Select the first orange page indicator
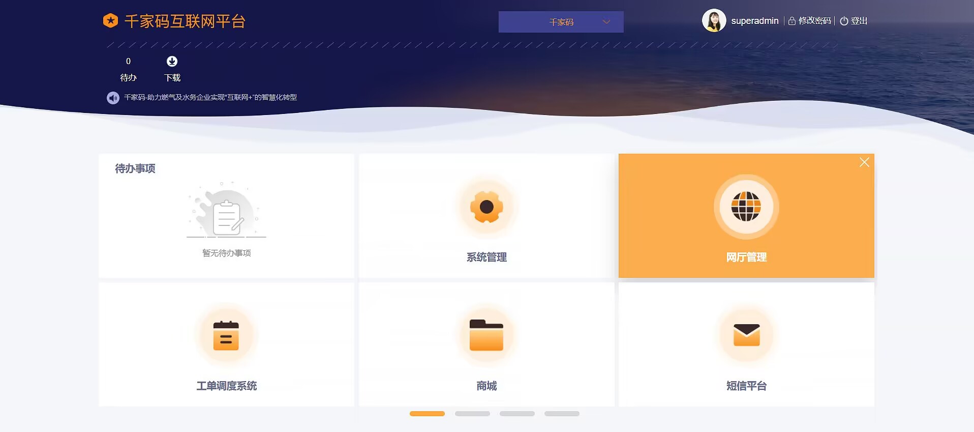Screen dimensions: 974x432 [x=427, y=414]
